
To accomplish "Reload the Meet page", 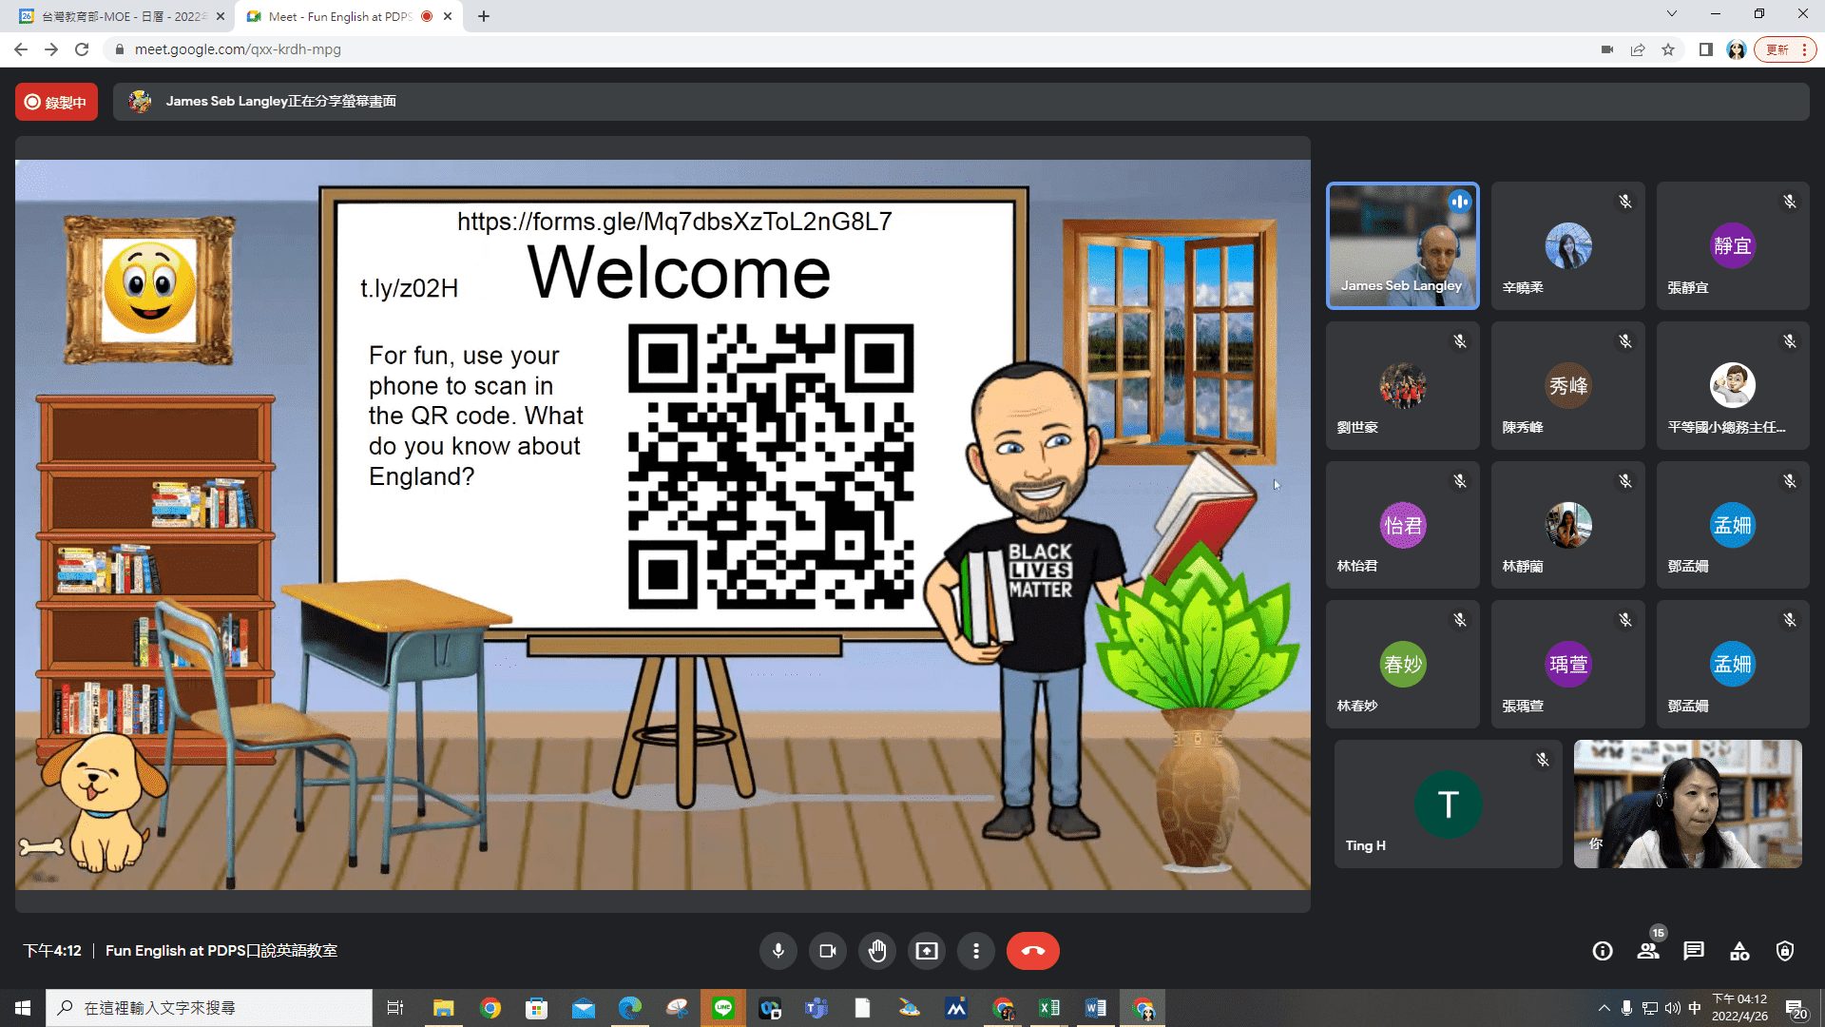I will tap(82, 49).
